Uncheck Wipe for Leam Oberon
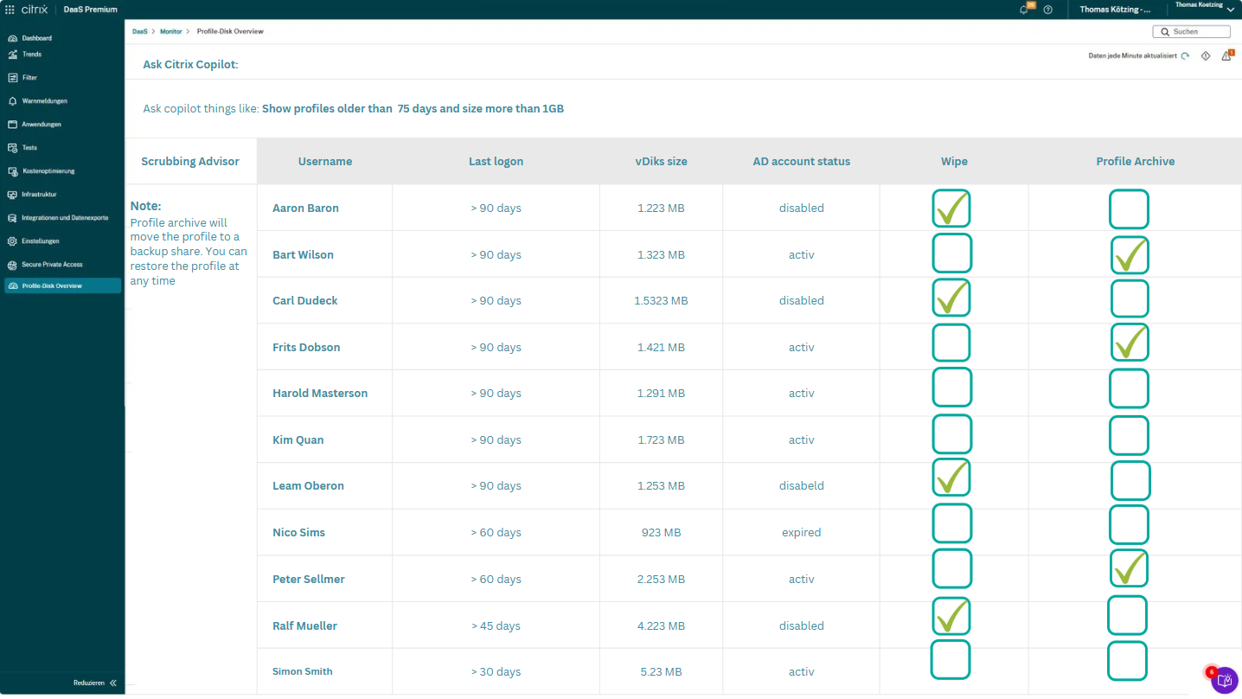The width and height of the screenshot is (1242, 699). point(951,478)
